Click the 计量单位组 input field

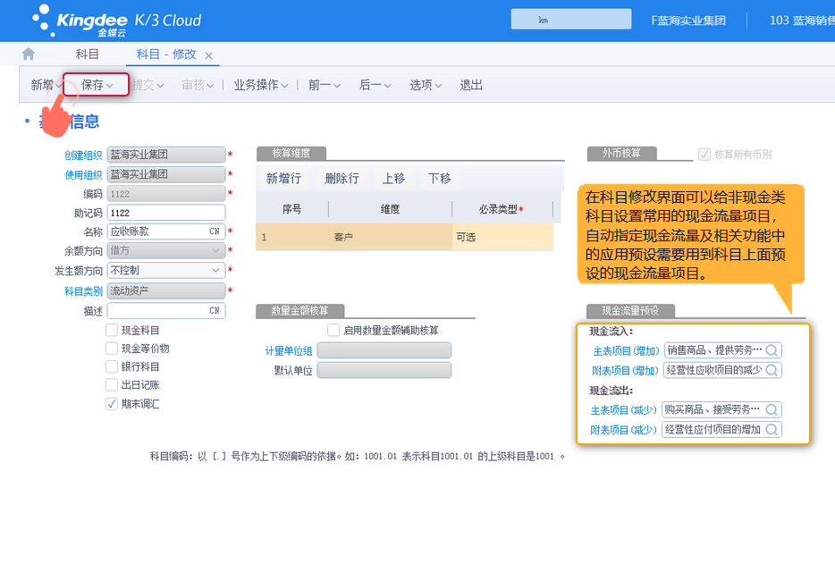[x=384, y=350]
